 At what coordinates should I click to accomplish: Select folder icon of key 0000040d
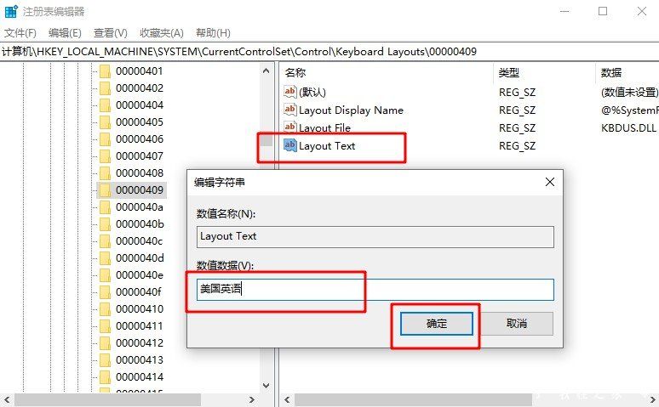coord(105,258)
